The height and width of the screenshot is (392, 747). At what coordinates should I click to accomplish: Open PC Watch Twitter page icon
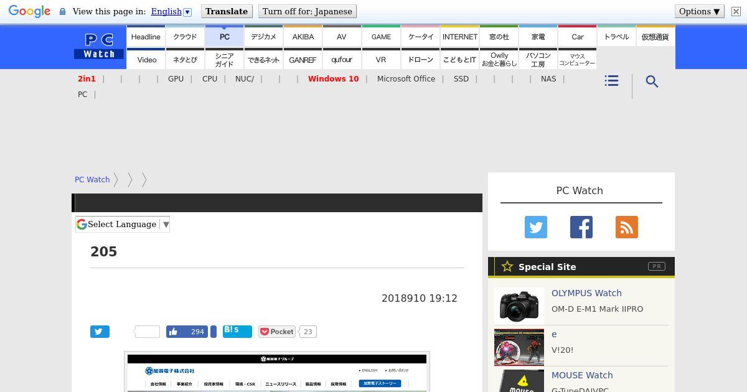pos(536,227)
